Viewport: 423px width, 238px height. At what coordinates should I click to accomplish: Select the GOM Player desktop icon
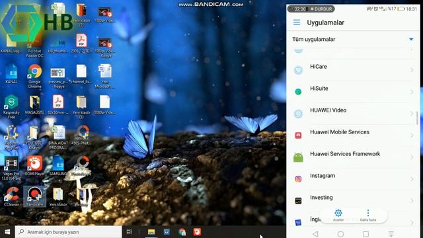(34, 166)
